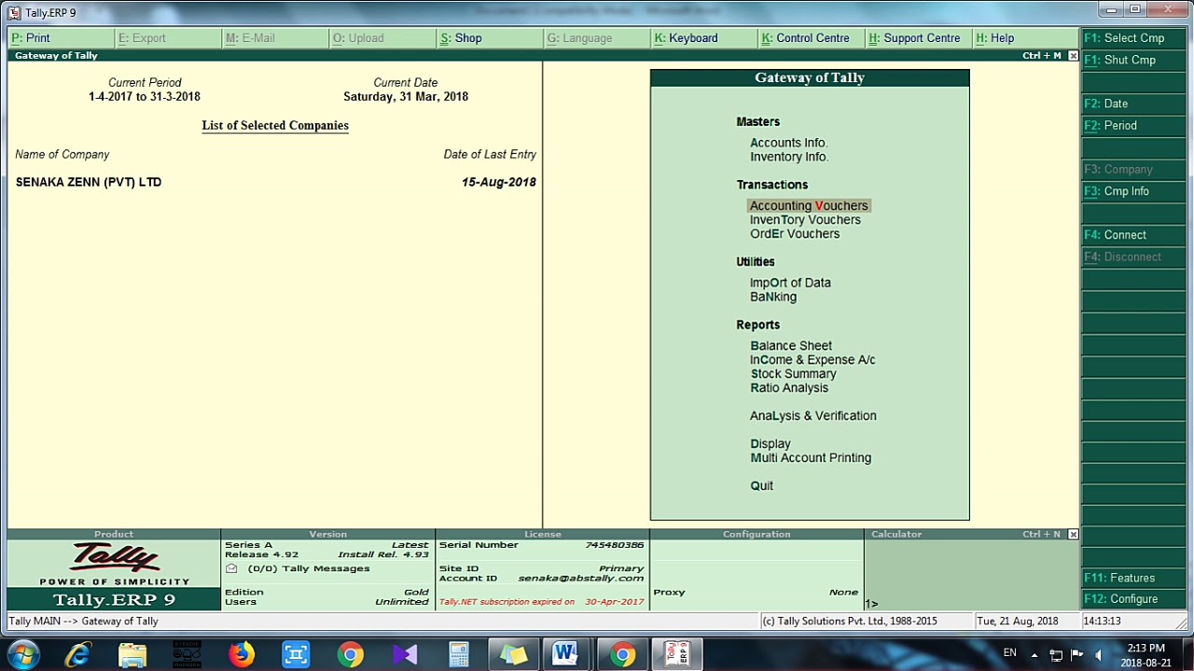1194x671 pixels.
Task: Open Analysis & Verification menu item
Action: tap(813, 416)
